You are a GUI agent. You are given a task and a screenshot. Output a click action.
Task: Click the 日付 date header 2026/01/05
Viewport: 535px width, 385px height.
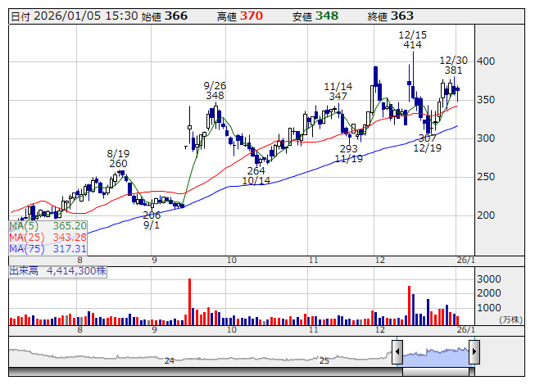(72, 16)
